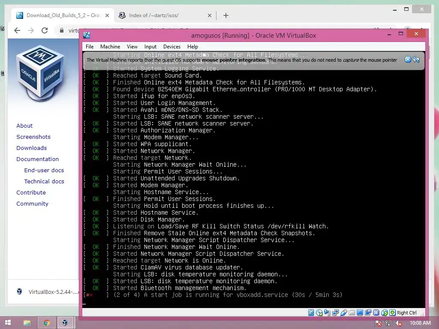Go forward in the browser
Image resolution: width=439 pixels, height=329 pixels.
(x=31, y=30)
